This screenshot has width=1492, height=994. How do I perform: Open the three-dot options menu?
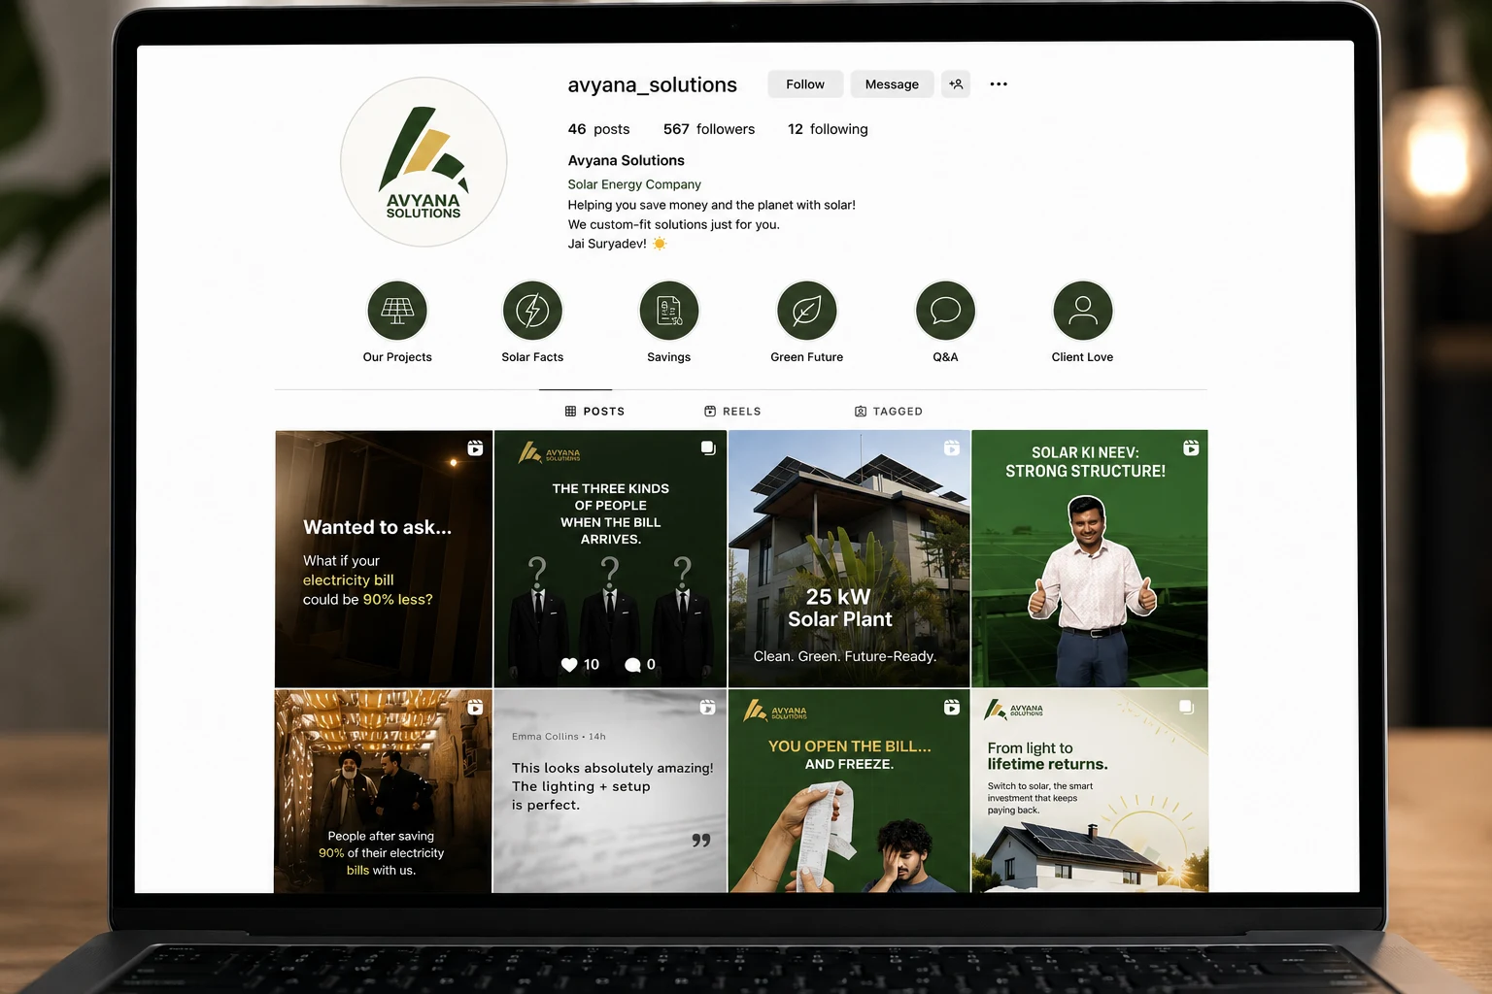(999, 84)
